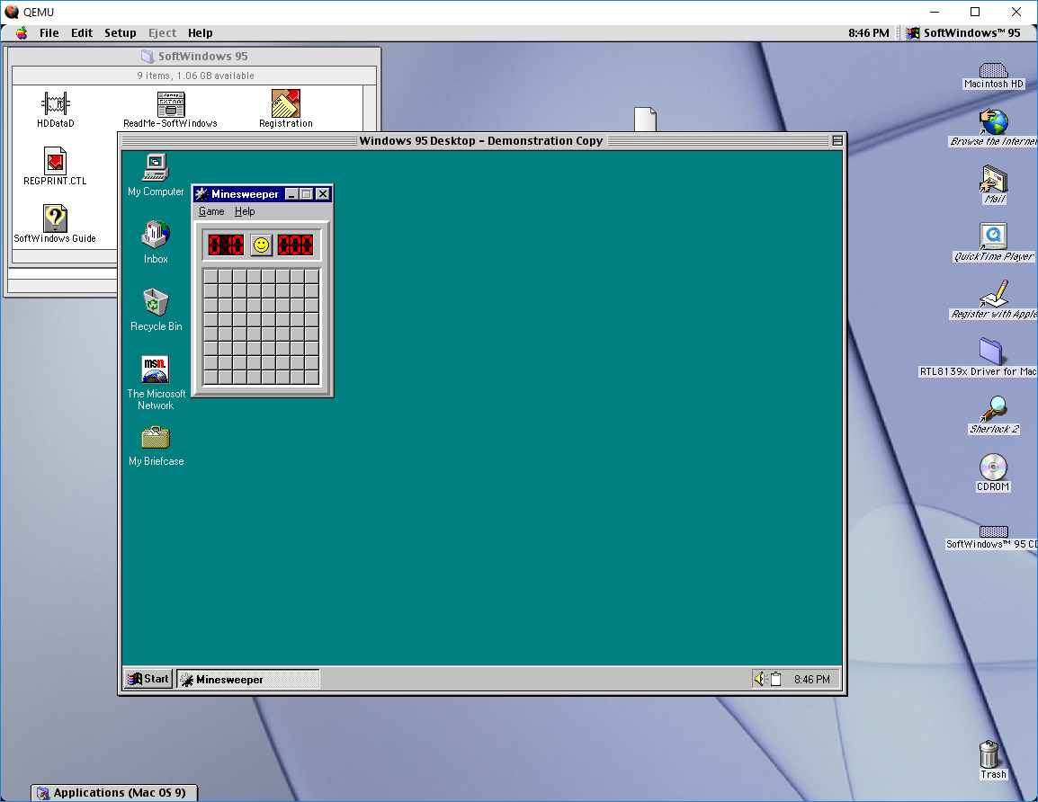Click the Windows 95 Start button
The image size is (1038, 802).
click(x=148, y=679)
